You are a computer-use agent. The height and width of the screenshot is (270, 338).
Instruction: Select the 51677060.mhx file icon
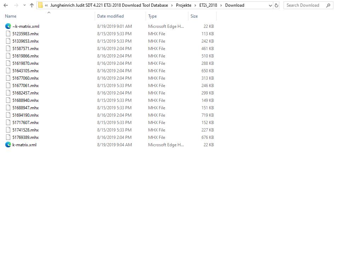pos(8,78)
